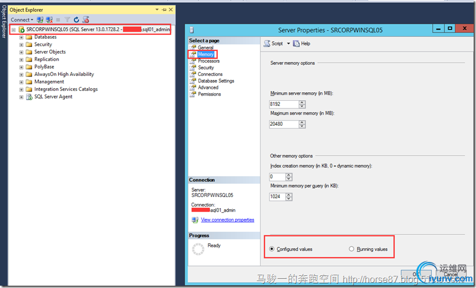Click the Permissions page icon
476x288 pixels.
pos(193,94)
